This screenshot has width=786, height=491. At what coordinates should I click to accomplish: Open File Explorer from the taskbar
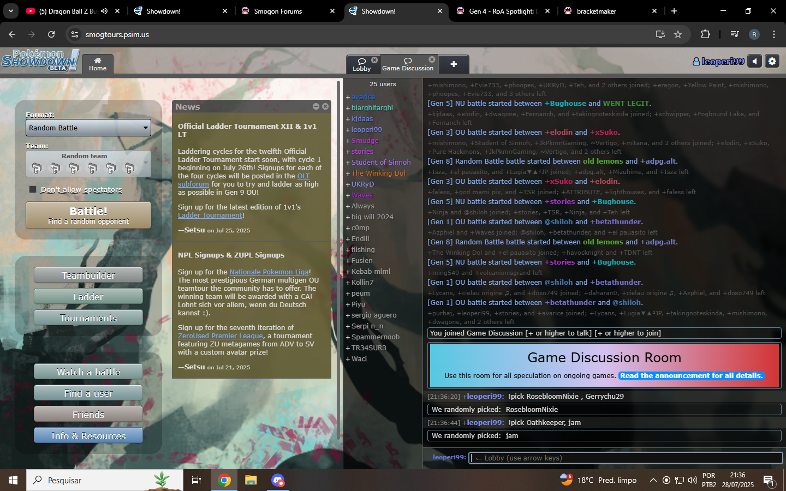tap(251, 480)
